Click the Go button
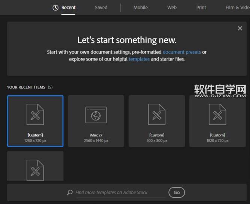Viewport: 250px width, 204px height. click(x=177, y=192)
